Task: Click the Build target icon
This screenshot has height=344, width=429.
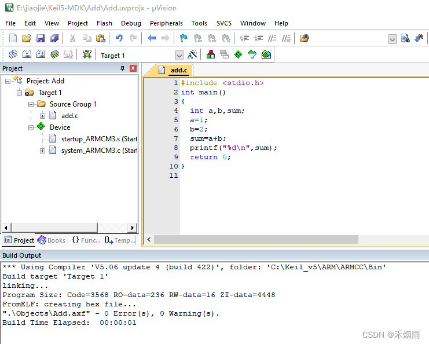Action: coord(27,54)
